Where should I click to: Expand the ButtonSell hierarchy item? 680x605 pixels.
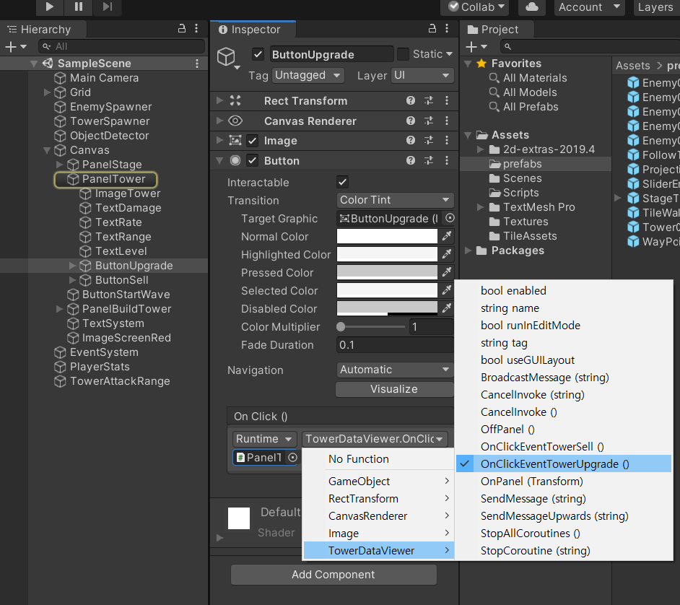point(72,280)
